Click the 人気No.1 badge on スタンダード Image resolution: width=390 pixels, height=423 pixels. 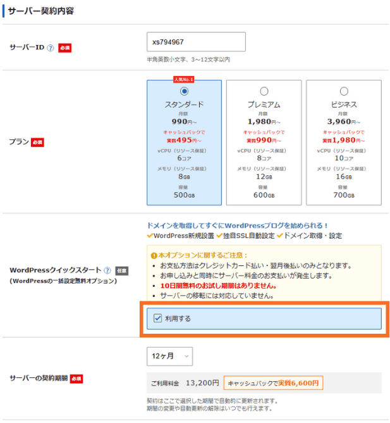pyautogui.click(x=184, y=80)
